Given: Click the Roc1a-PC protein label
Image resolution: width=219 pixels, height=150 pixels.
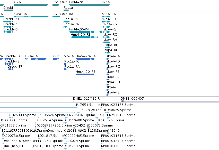Looking at the screenshot, I should coord(72,61).
